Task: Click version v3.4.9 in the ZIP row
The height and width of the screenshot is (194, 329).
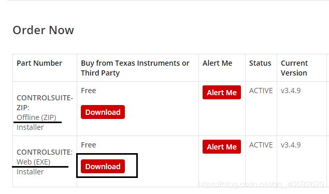Action: tap(291, 91)
